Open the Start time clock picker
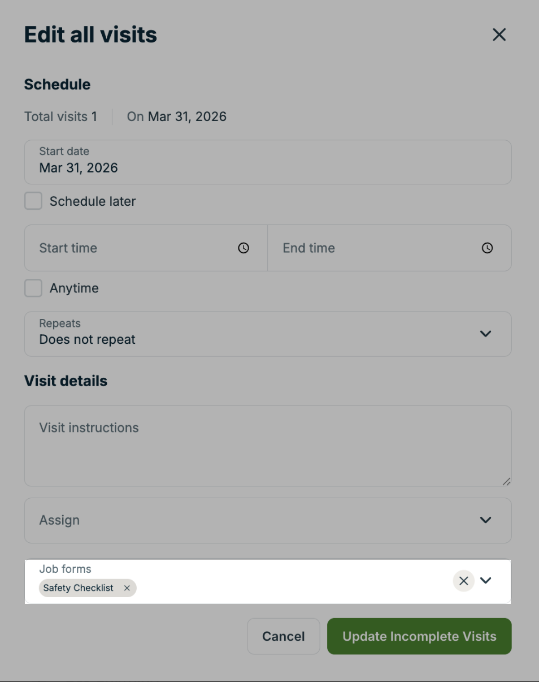The width and height of the screenshot is (539, 682). (243, 248)
